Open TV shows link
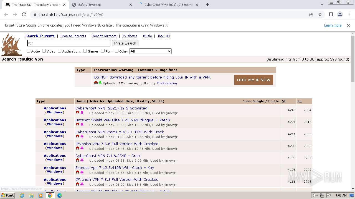Viewport: 355px width, 199px height. (130, 36)
